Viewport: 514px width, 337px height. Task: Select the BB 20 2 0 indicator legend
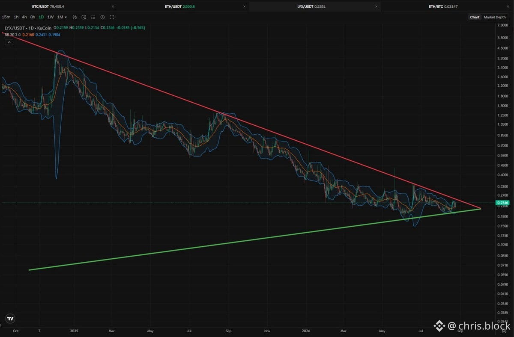pyautogui.click(x=12, y=35)
